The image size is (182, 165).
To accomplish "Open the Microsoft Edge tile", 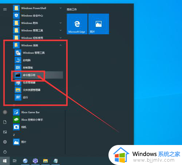I will [77, 24].
